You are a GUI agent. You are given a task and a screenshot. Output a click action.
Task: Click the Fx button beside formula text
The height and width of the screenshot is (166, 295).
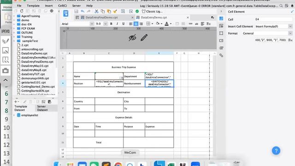click(x=290, y=40)
